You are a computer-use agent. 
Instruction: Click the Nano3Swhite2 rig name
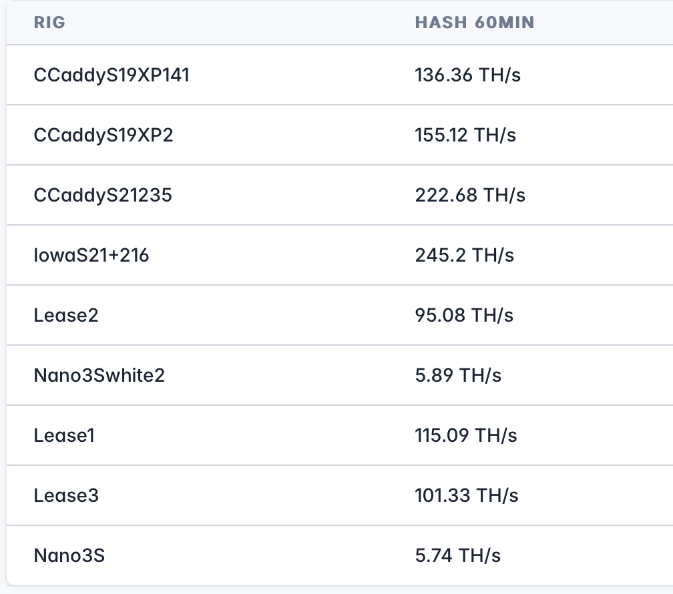click(x=99, y=375)
